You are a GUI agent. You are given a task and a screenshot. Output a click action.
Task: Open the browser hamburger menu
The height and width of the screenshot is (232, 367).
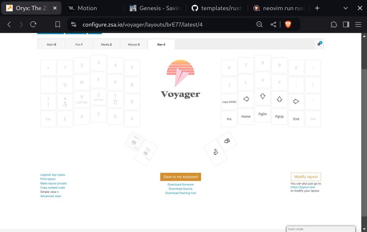click(x=358, y=25)
